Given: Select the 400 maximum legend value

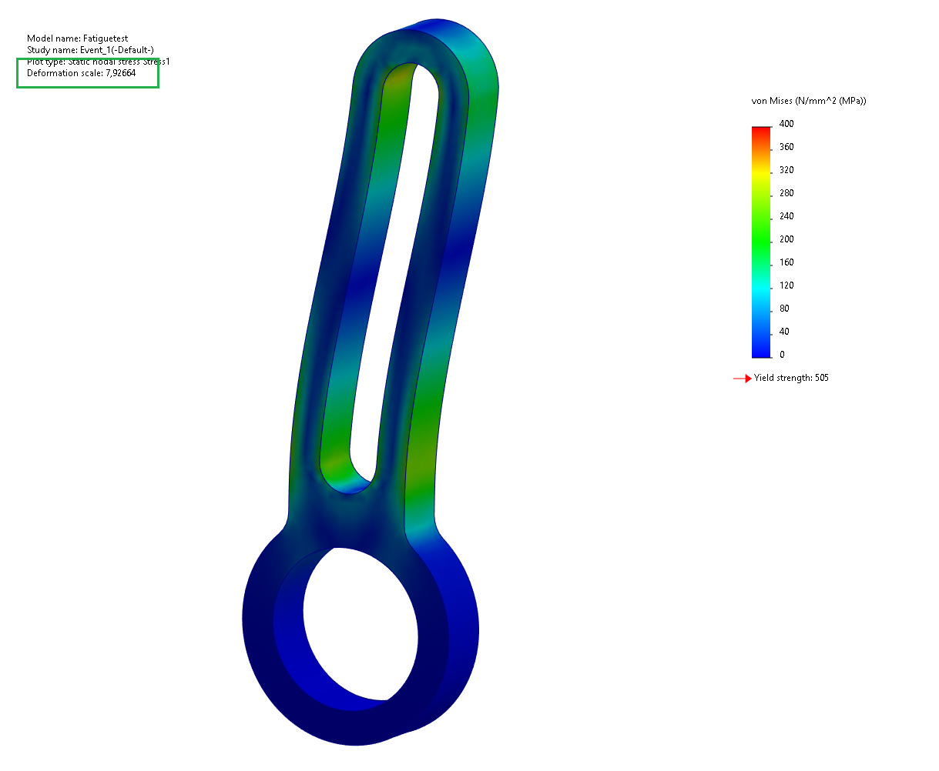Looking at the screenshot, I should coord(786,124).
